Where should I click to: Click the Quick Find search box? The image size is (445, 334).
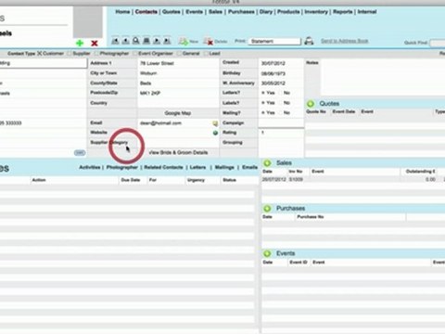point(438,43)
